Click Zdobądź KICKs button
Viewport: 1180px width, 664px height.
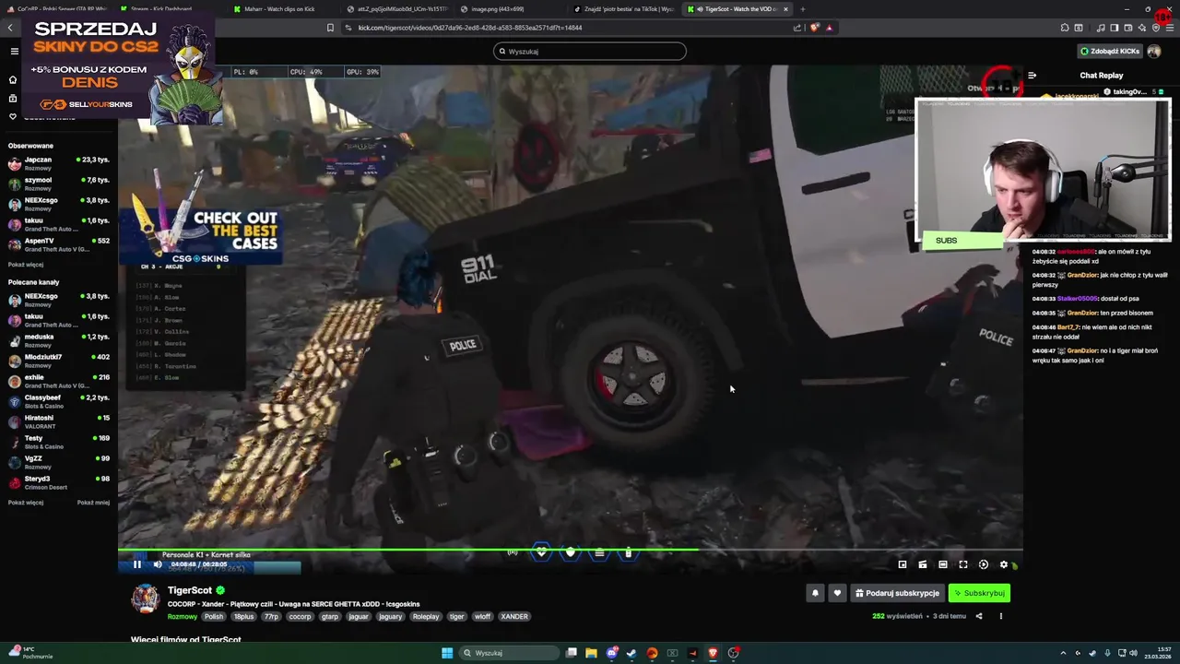click(x=1110, y=52)
